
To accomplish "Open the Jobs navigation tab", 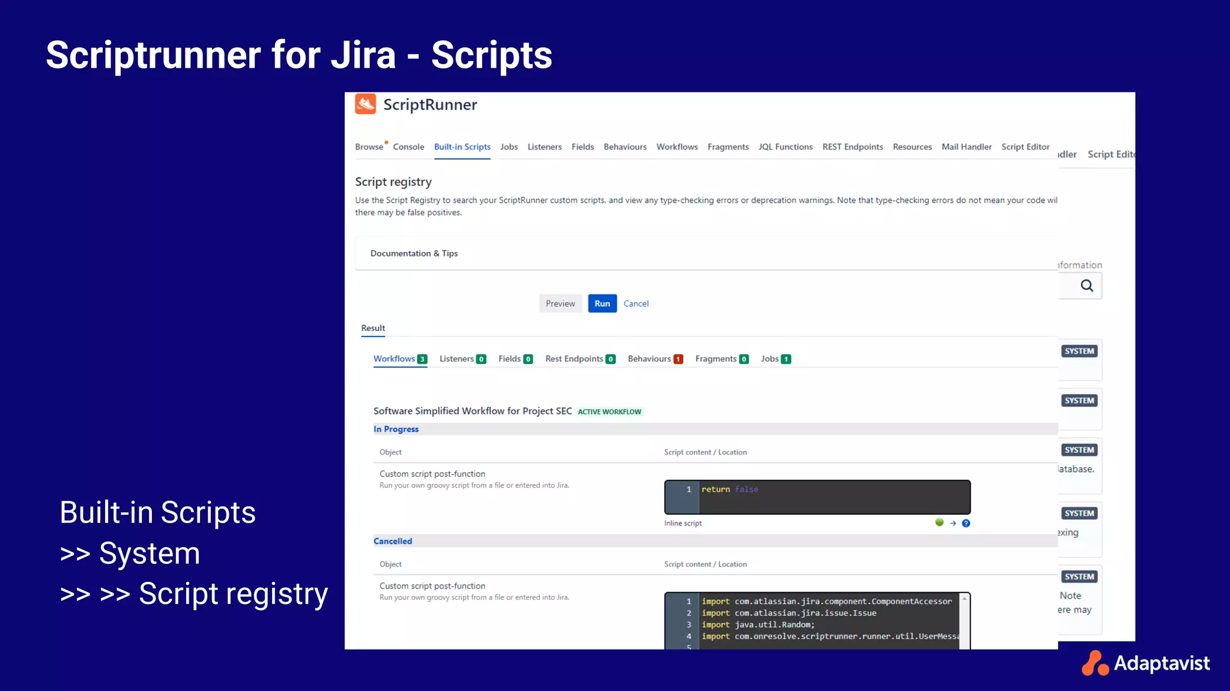I will click(509, 147).
